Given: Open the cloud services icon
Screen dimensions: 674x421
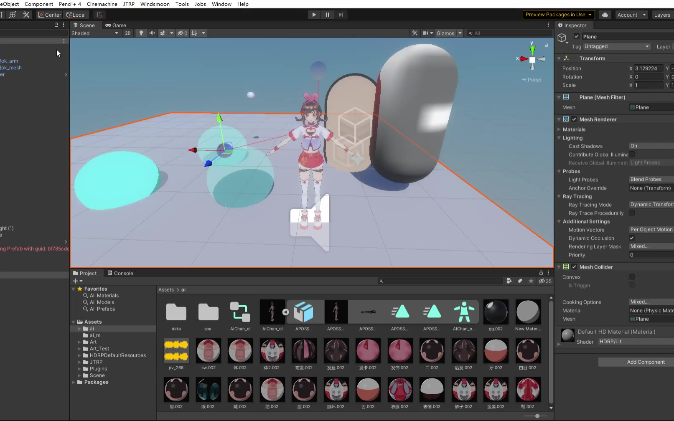Looking at the screenshot, I should point(605,15).
